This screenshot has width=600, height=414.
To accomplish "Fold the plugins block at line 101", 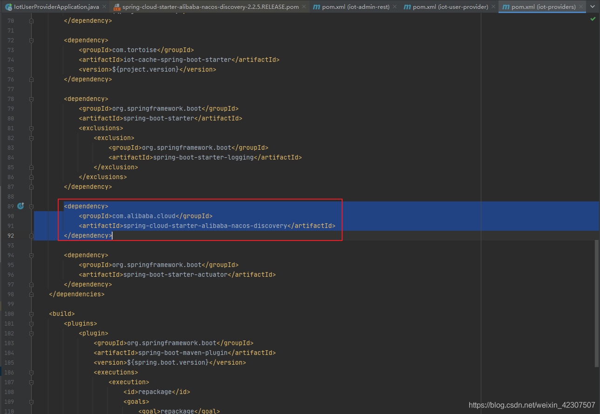I will 31,324.
